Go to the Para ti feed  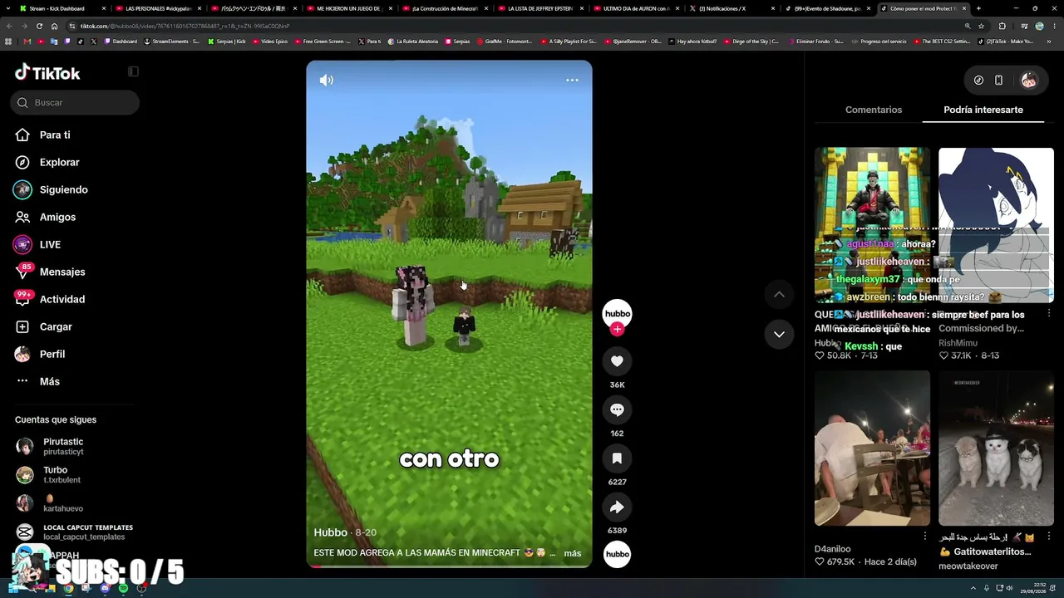coord(55,135)
